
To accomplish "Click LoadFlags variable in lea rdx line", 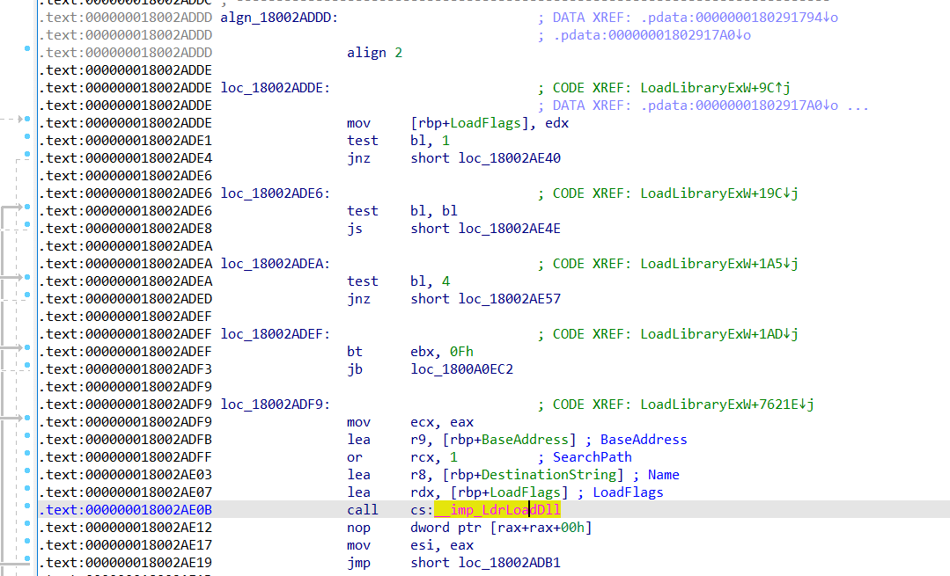I will click(525, 492).
